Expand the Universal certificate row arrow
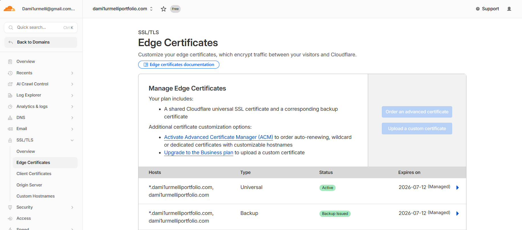522x230 pixels. (458, 188)
